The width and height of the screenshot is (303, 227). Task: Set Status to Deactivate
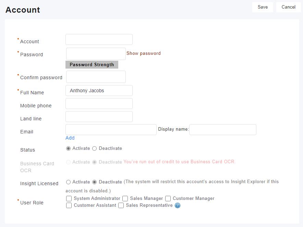tap(95, 148)
